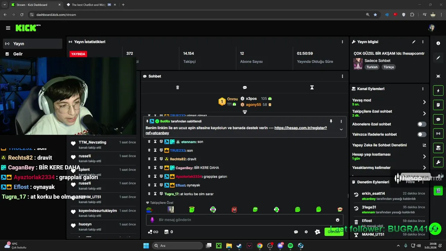The image size is (446, 251).
Task: Click the Türkçe tag
Action: (389, 67)
